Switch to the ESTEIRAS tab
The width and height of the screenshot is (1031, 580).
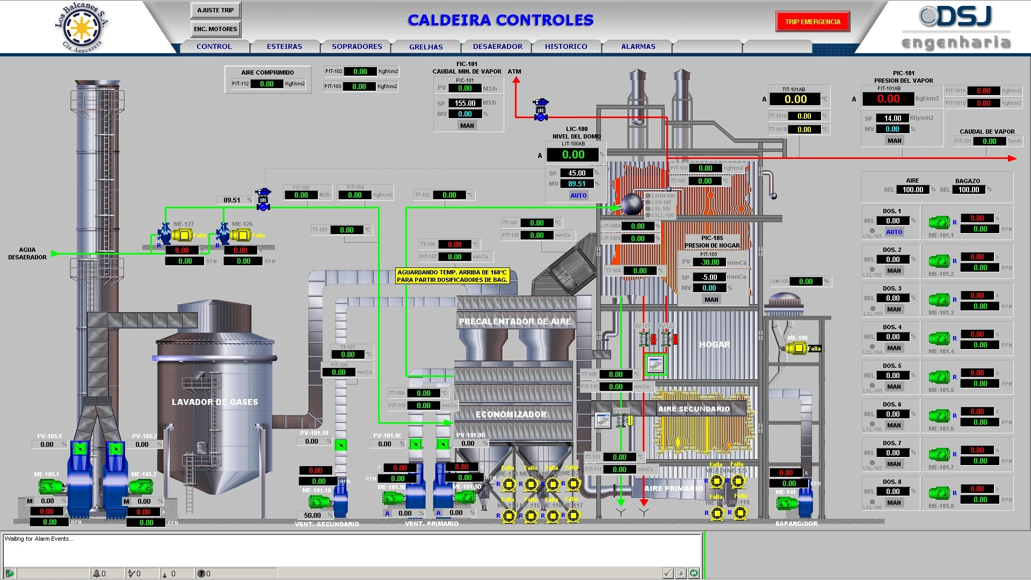(x=284, y=47)
